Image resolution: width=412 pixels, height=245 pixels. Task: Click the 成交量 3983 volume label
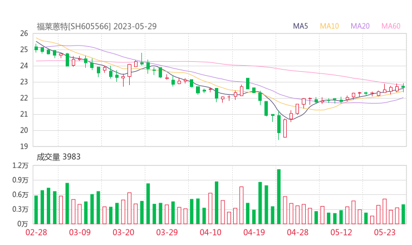tap(58, 157)
